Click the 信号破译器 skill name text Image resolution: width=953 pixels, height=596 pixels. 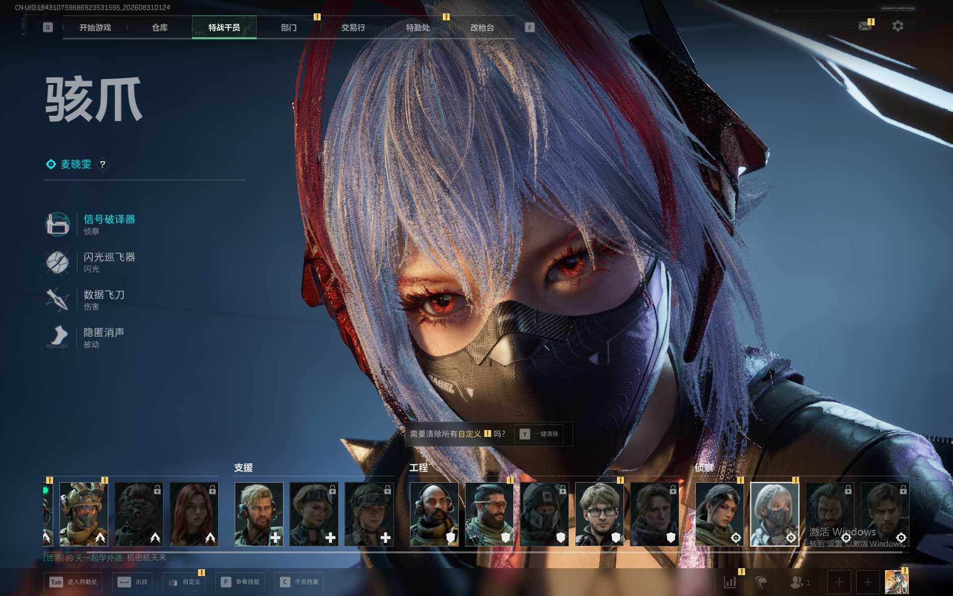(x=109, y=219)
